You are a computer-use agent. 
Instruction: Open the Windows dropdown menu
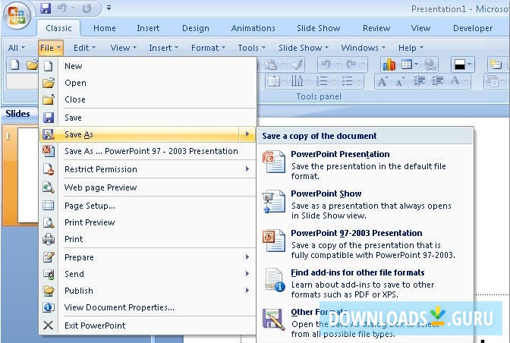point(363,48)
